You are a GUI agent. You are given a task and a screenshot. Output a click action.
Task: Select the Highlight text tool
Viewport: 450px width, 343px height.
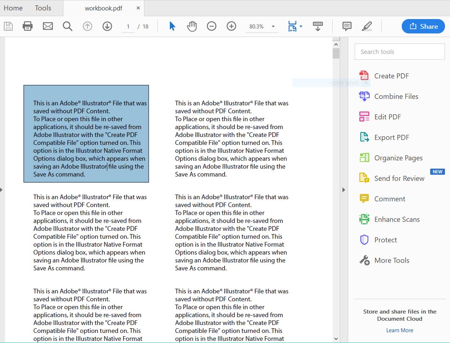click(x=366, y=26)
